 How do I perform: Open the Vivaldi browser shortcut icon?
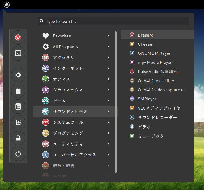[18, 38]
